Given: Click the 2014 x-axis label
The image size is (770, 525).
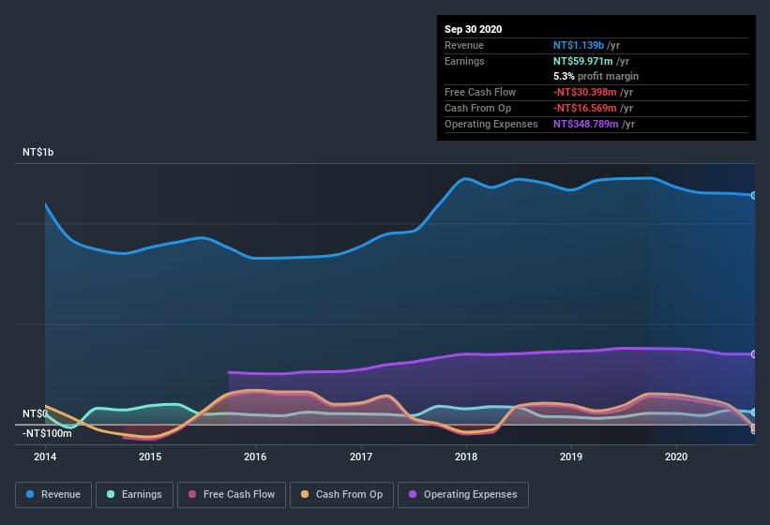Looking at the screenshot, I should click(x=45, y=457).
